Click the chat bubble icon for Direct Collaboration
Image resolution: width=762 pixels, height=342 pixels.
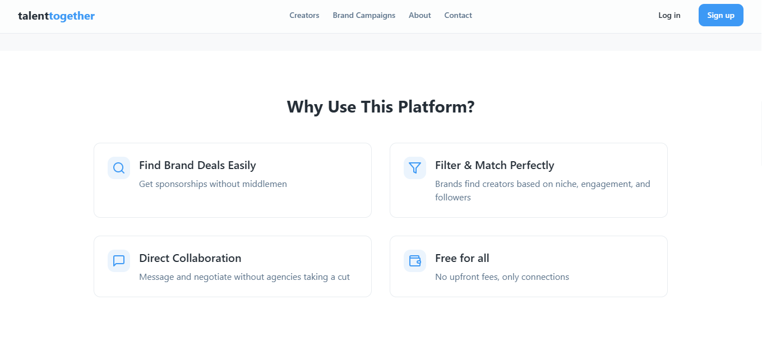point(119,261)
